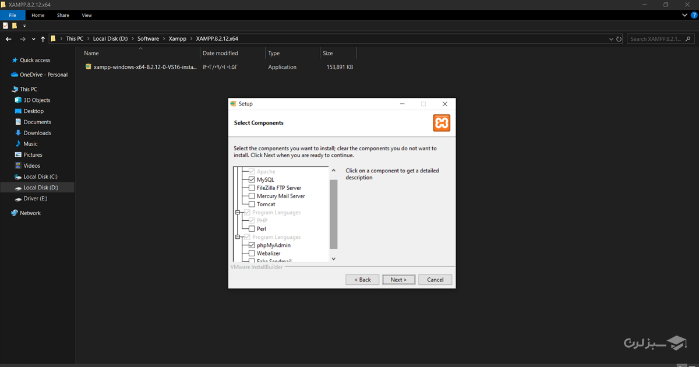Image resolution: width=699 pixels, height=367 pixels.
Task: Open the File menu tab
Action: click(x=12, y=15)
